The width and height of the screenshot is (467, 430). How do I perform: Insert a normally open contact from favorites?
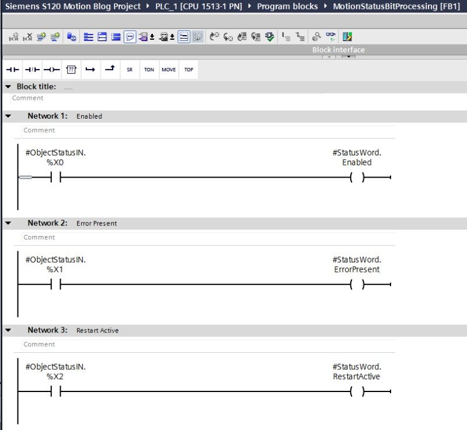coord(12,70)
